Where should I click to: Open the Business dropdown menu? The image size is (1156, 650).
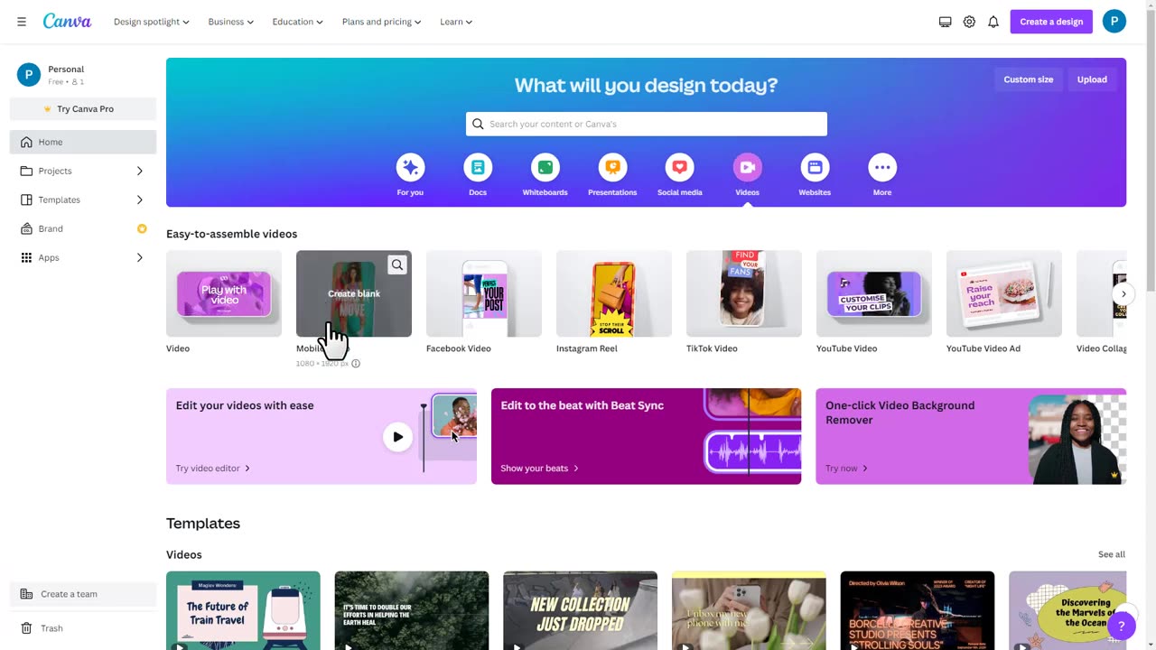[231, 22]
